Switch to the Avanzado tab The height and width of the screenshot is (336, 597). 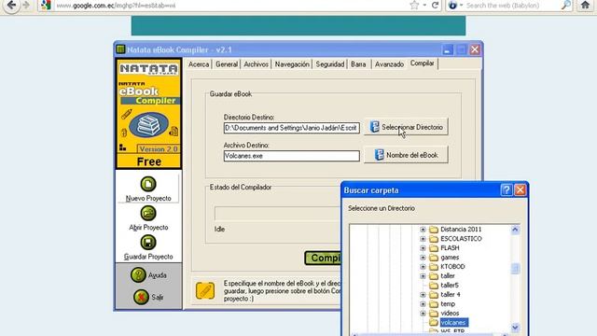click(x=389, y=64)
